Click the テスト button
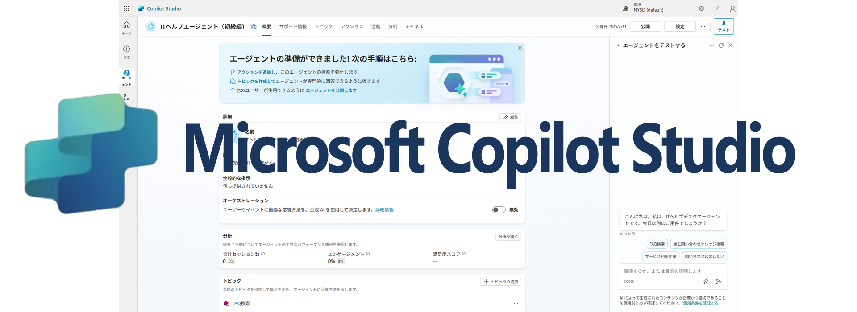This screenshot has height=312, width=857. [724, 26]
